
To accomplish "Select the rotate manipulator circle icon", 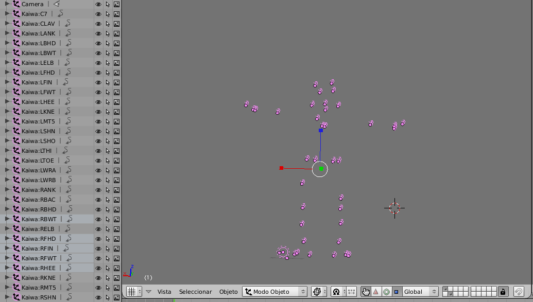I will coord(386,292).
